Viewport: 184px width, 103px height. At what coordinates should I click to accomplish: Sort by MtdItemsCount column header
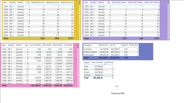[x=38, y=3]
